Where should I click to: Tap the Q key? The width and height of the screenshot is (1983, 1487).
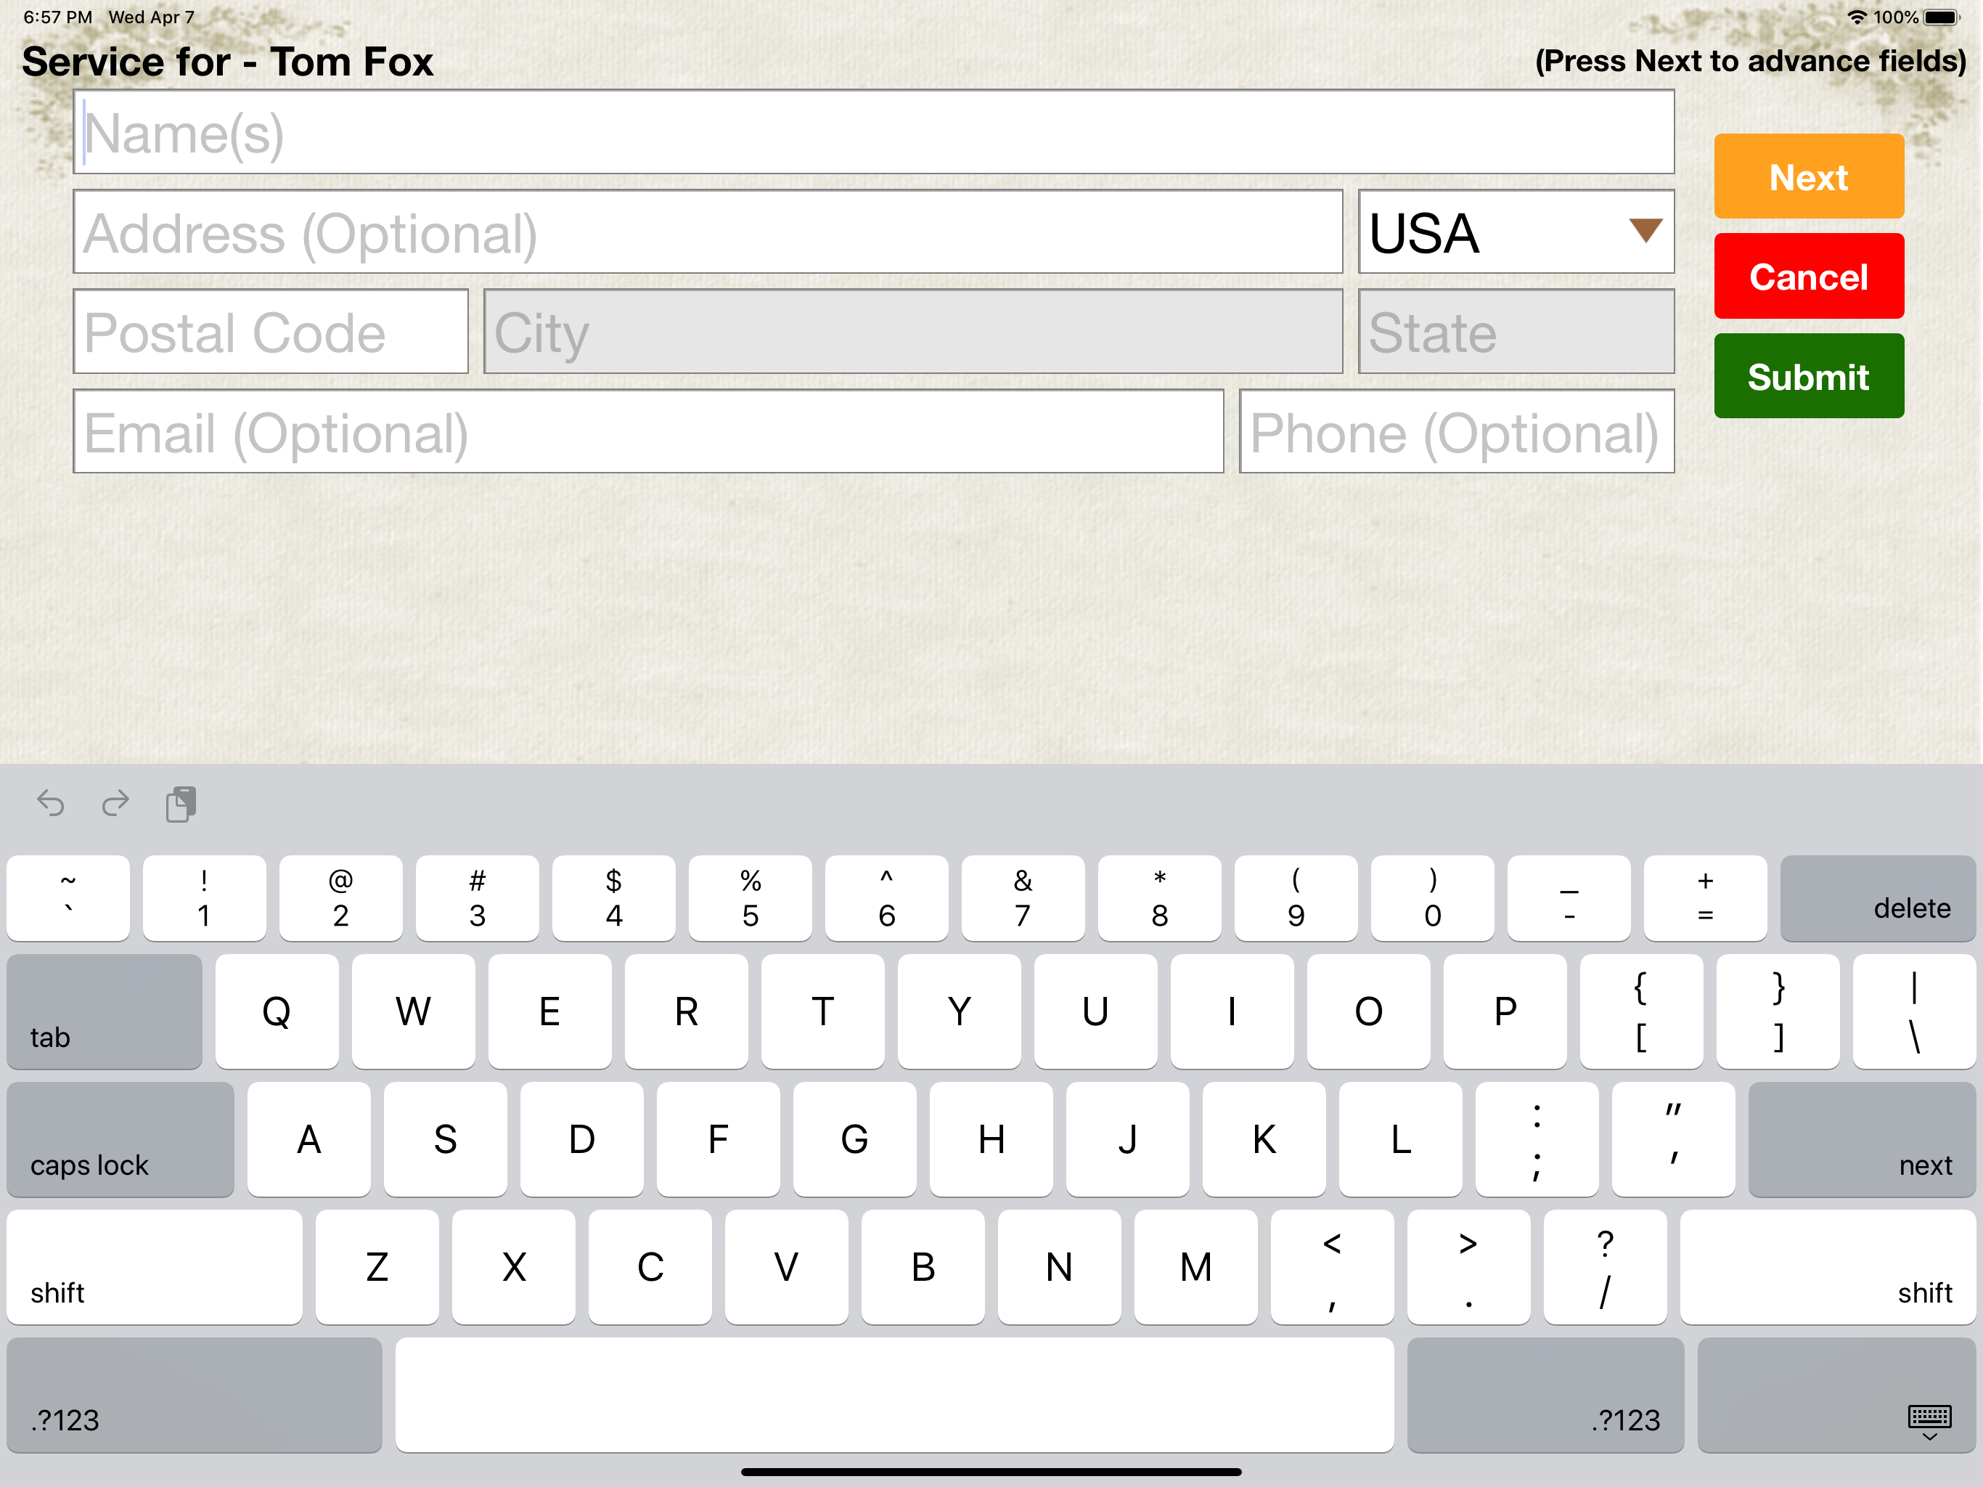tap(277, 1011)
